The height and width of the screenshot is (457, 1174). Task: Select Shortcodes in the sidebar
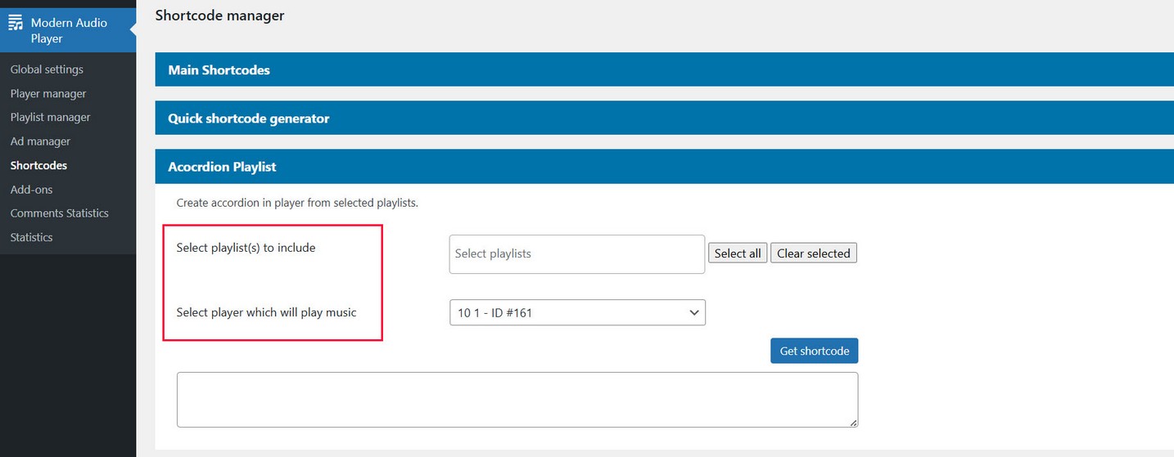(38, 165)
